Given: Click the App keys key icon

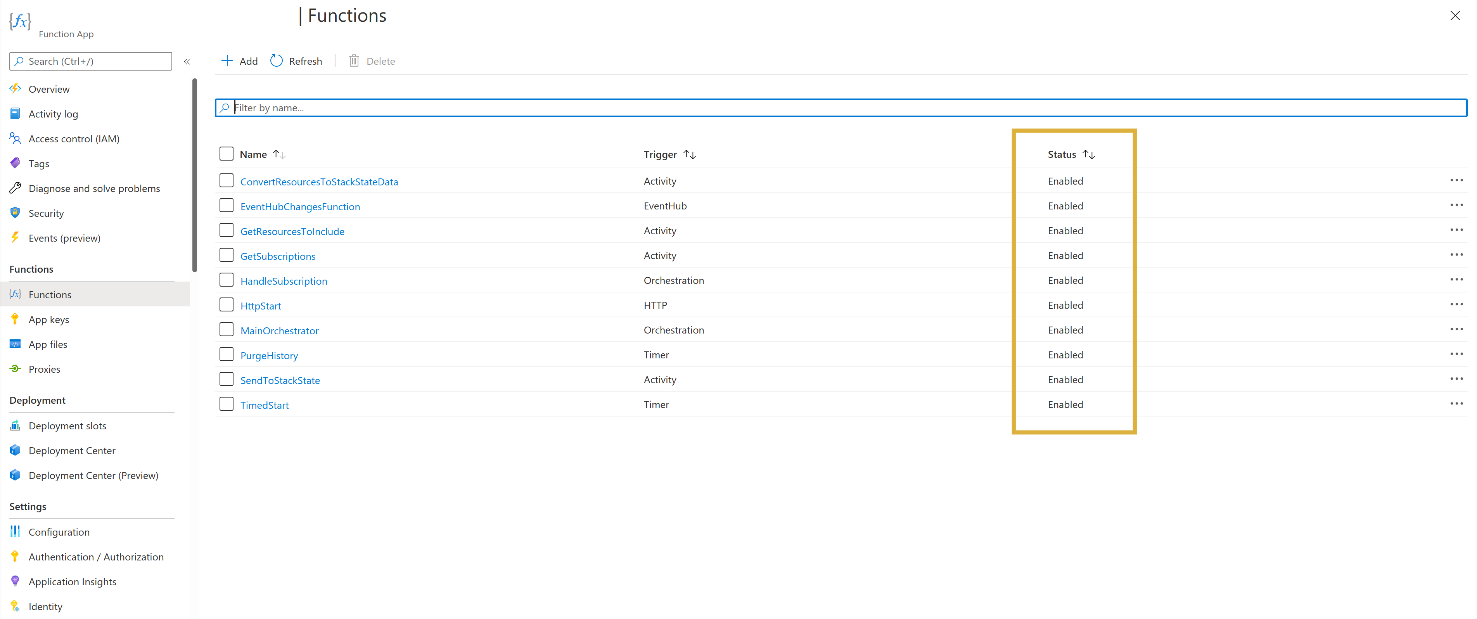Looking at the screenshot, I should point(16,319).
